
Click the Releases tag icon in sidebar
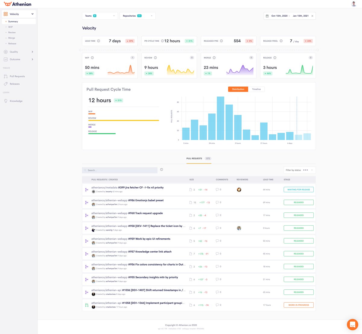pos(6,84)
